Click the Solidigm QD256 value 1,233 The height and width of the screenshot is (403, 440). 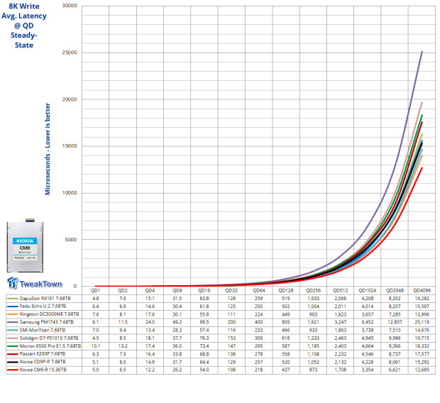click(313, 338)
